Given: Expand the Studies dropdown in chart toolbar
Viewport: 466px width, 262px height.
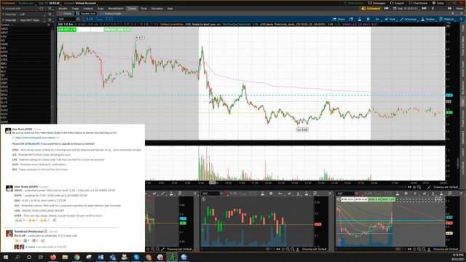Looking at the screenshot, I should [428, 19].
